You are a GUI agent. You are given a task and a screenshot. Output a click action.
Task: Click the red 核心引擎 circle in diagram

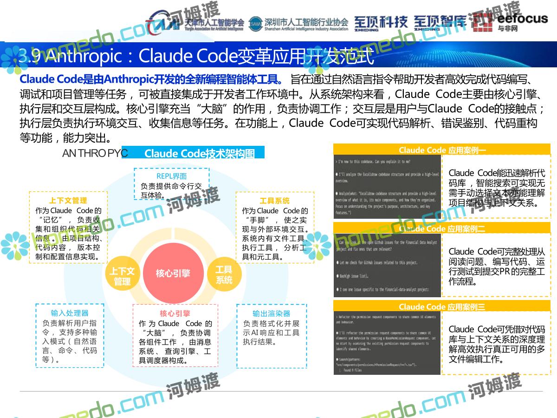pyautogui.click(x=173, y=273)
